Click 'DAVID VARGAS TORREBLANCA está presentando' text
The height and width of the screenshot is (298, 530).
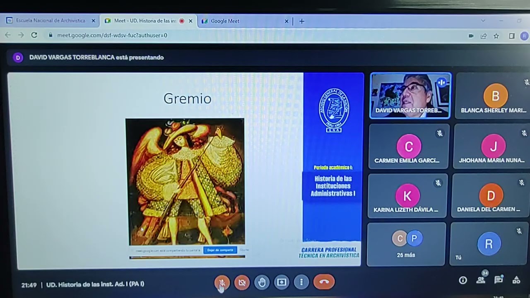(96, 58)
